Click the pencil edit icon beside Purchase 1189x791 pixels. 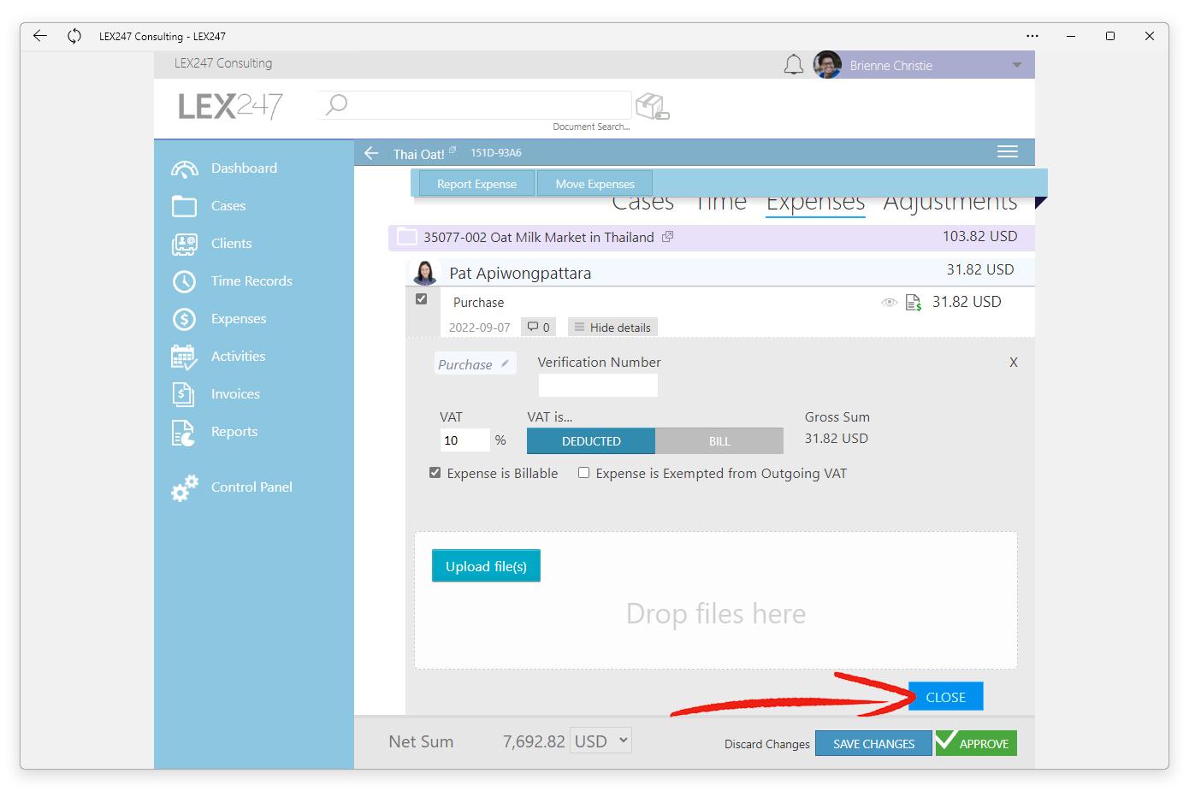pos(506,363)
